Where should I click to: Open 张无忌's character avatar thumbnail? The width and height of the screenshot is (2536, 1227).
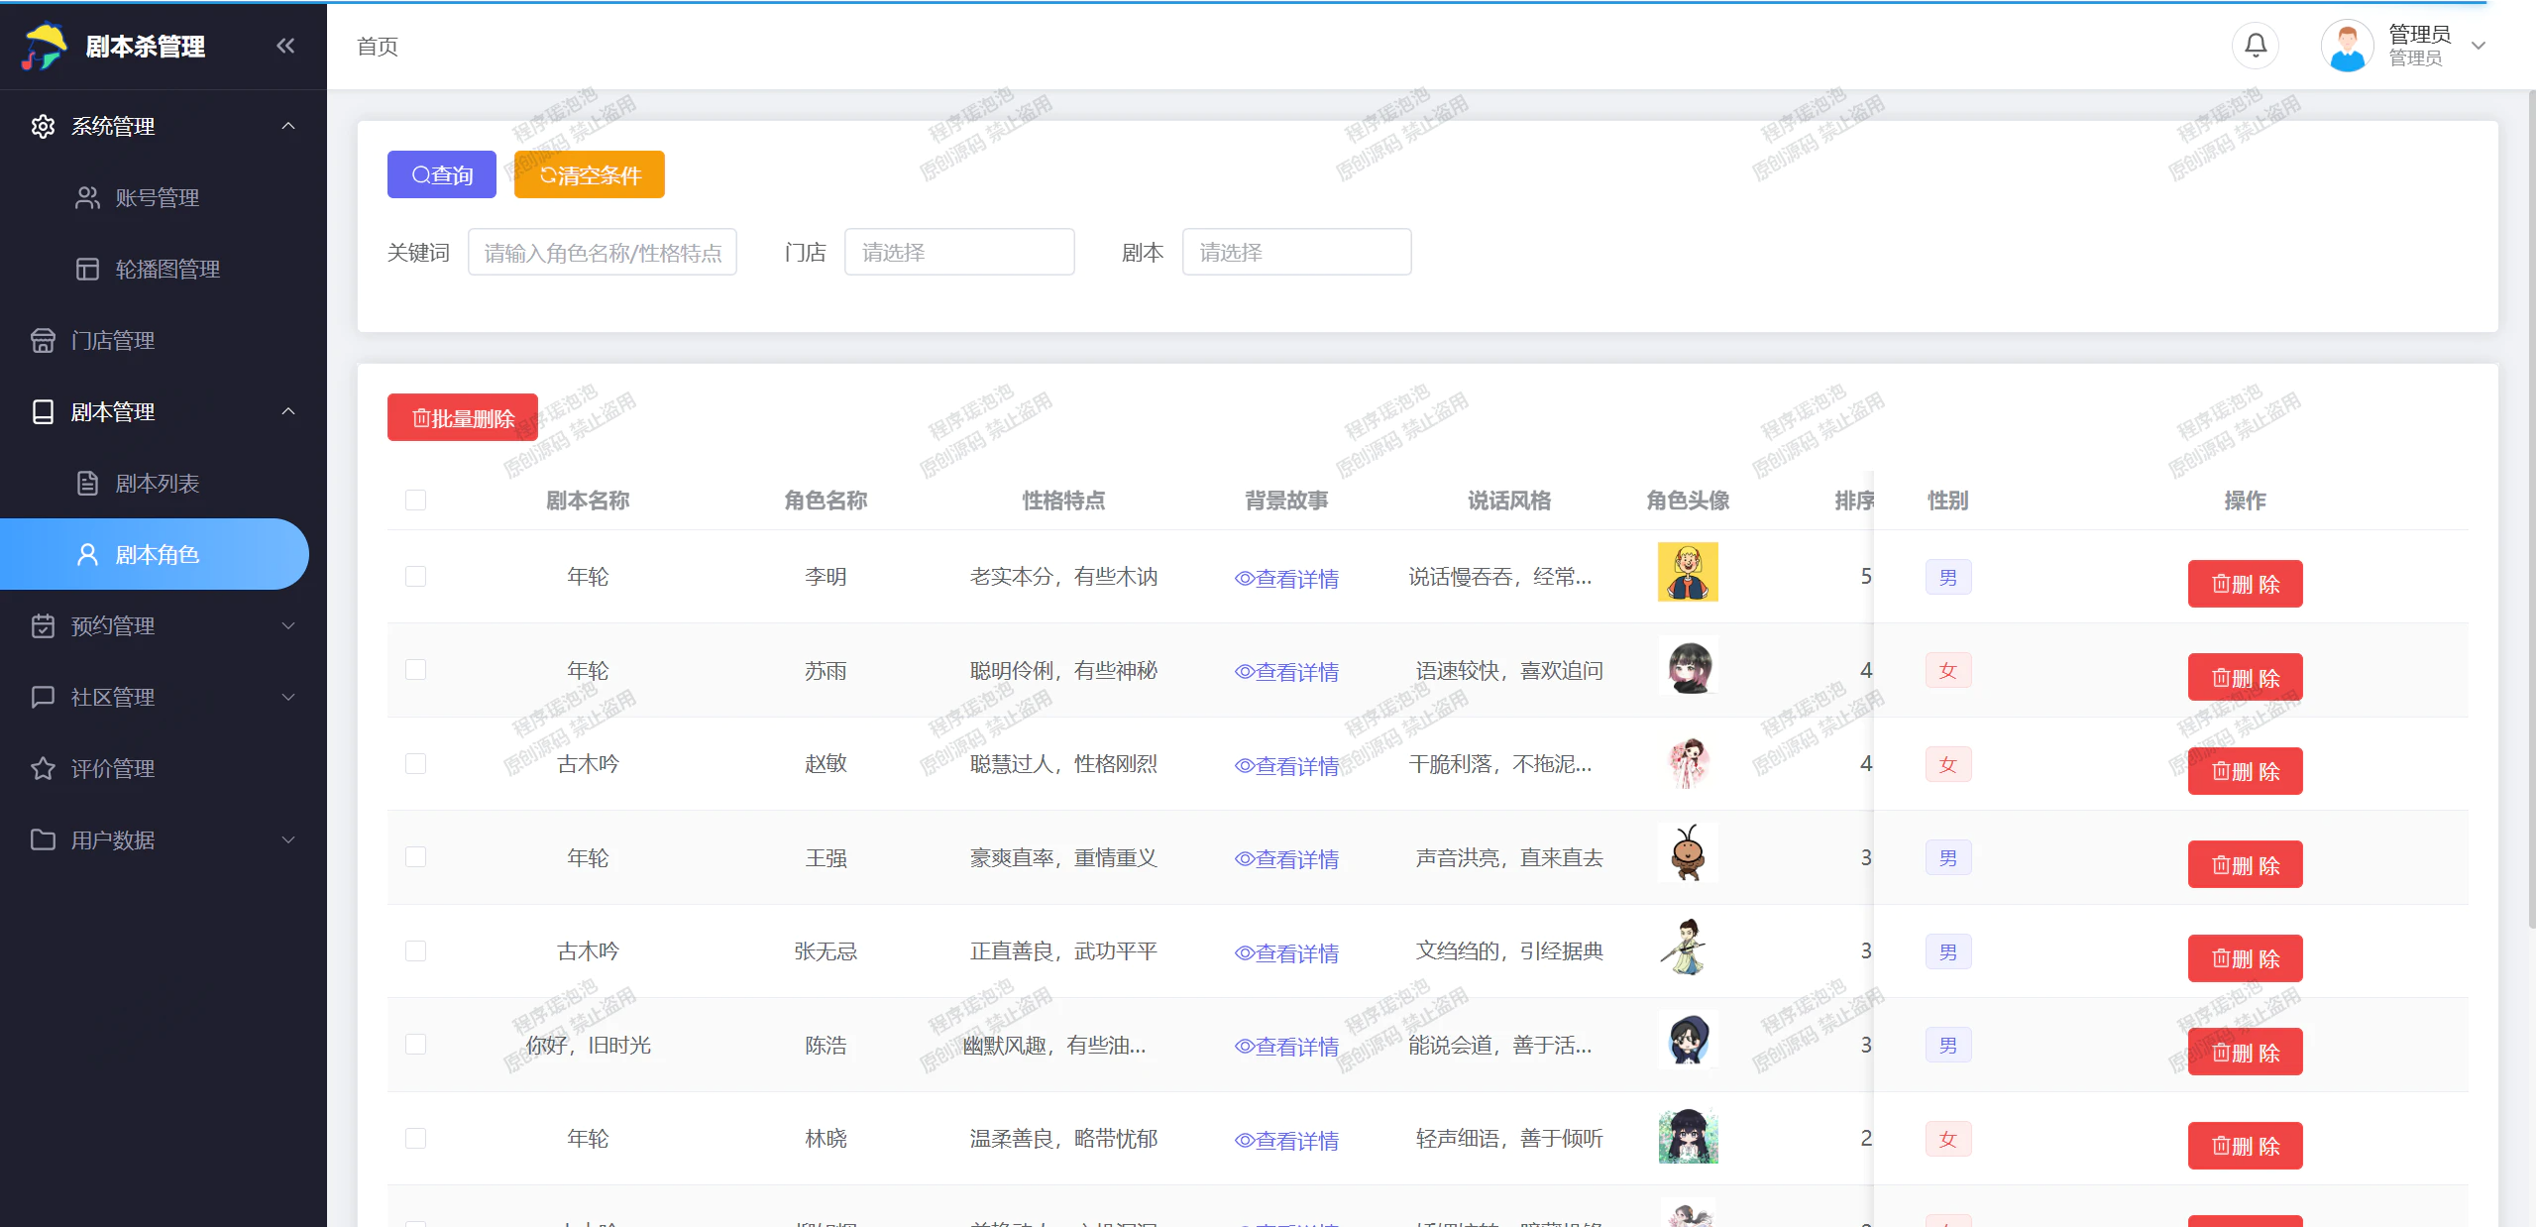tap(1688, 947)
